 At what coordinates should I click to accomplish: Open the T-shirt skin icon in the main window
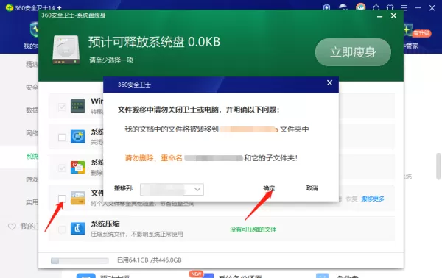coord(390,8)
